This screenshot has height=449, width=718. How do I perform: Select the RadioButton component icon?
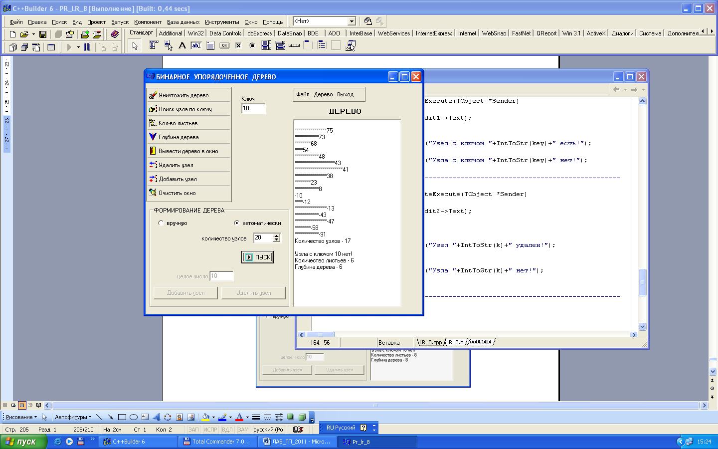(252, 45)
